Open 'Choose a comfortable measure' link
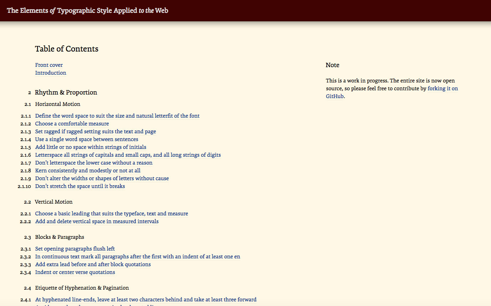 click(x=72, y=124)
